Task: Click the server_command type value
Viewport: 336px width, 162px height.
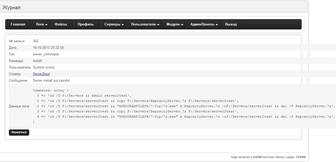Action: [x=46, y=54]
